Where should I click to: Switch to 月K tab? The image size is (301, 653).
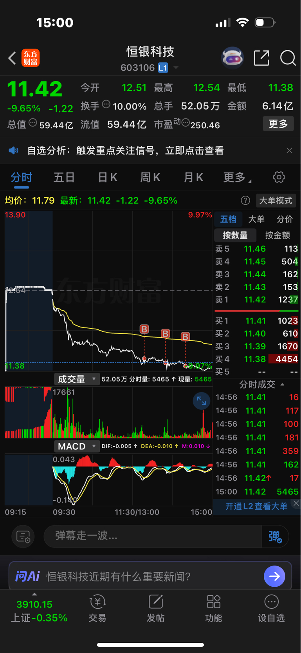[193, 178]
